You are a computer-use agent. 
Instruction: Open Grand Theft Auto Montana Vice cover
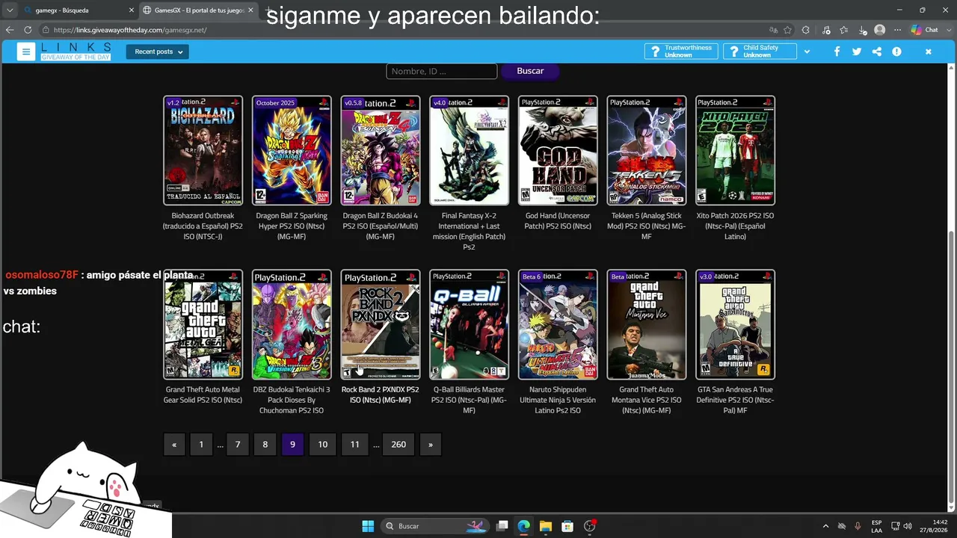point(647,324)
